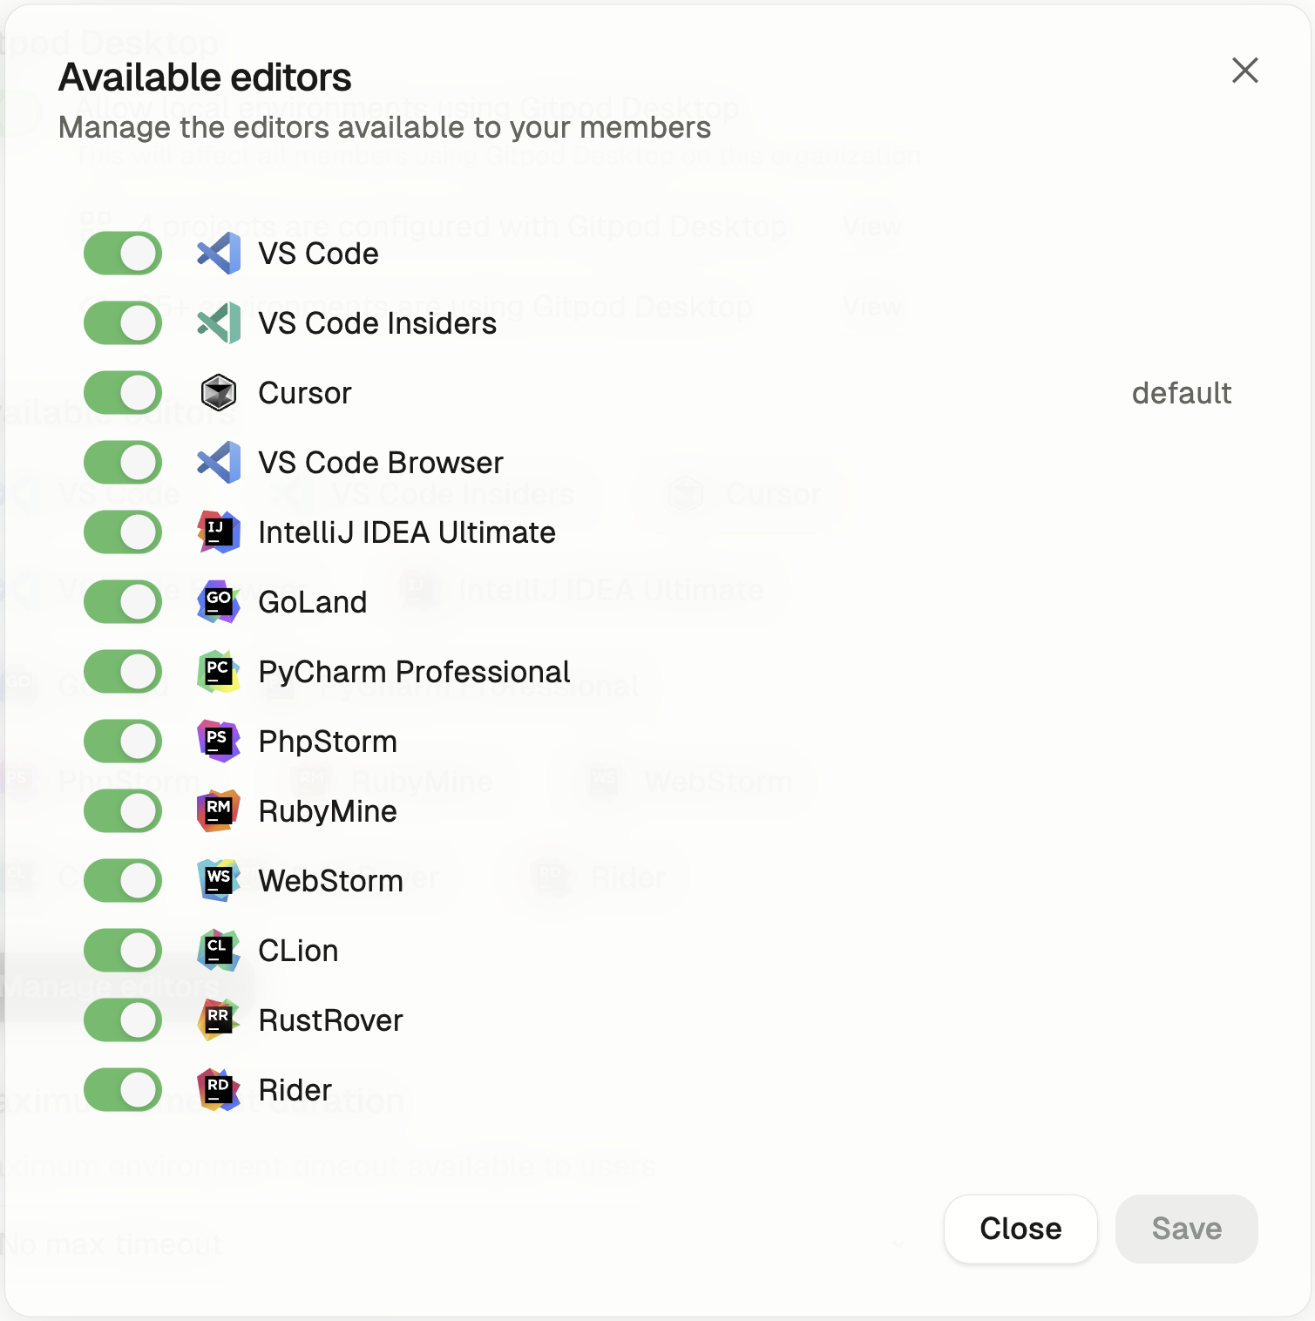Toggle the VS Code Browser switch
Screen dimensions: 1315x1321
[123, 463]
